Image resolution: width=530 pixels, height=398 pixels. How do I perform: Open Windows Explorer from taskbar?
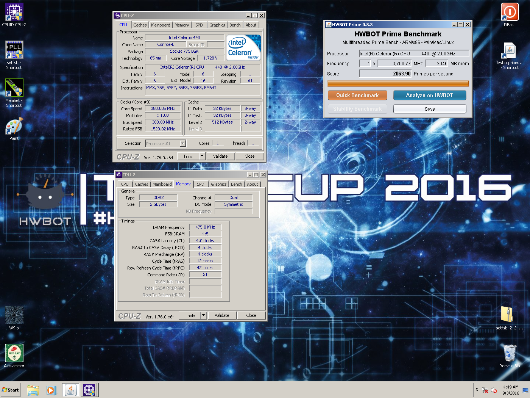point(33,390)
